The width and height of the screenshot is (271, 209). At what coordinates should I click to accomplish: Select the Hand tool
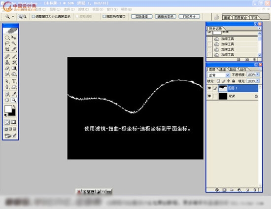(x=7, y=100)
